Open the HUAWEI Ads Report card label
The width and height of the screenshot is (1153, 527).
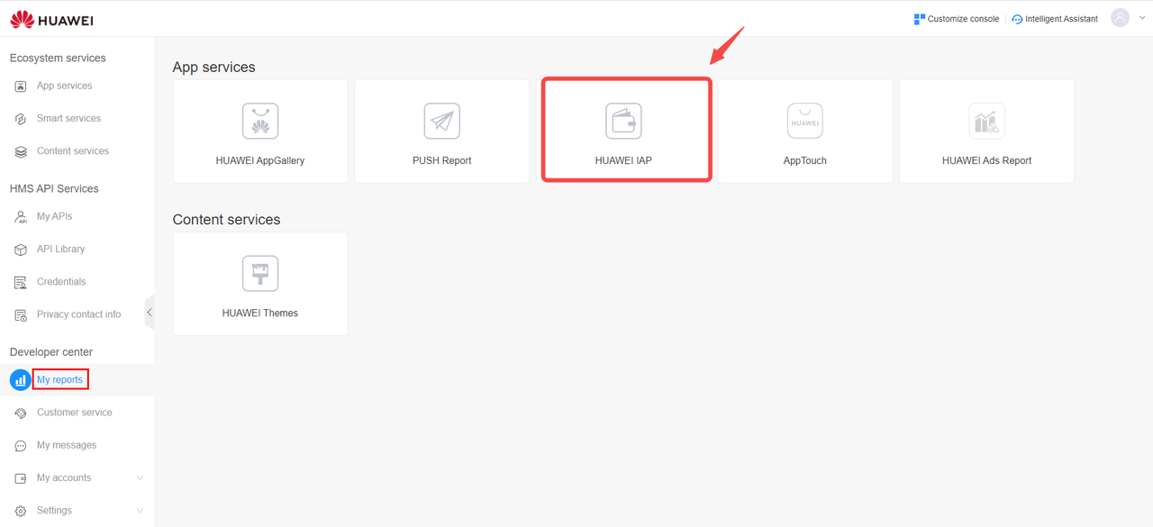click(986, 161)
